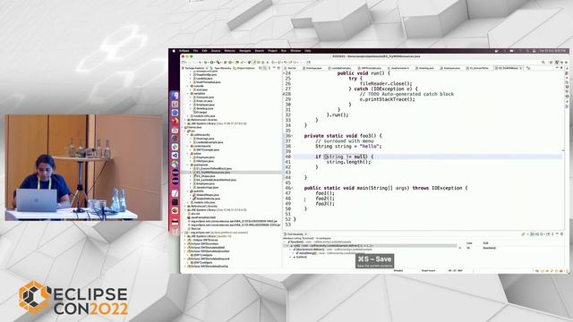Click inside 'string.length();' on line 41
The width and height of the screenshot is (573, 322).
point(348,162)
